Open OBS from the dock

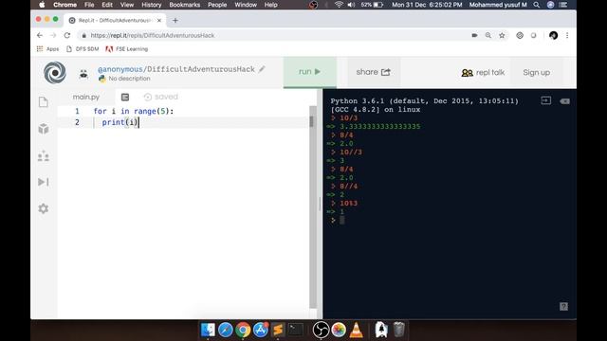(x=321, y=330)
